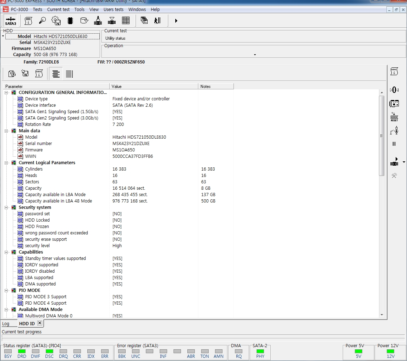Click the SATA3 port selector icon

11,21
